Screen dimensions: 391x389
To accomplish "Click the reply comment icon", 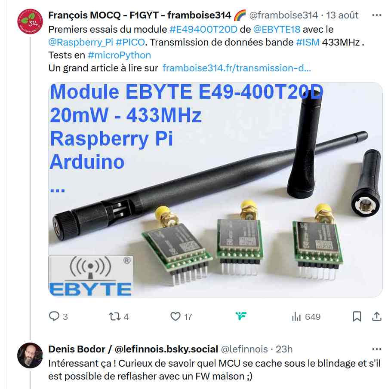I will pos(54,316).
